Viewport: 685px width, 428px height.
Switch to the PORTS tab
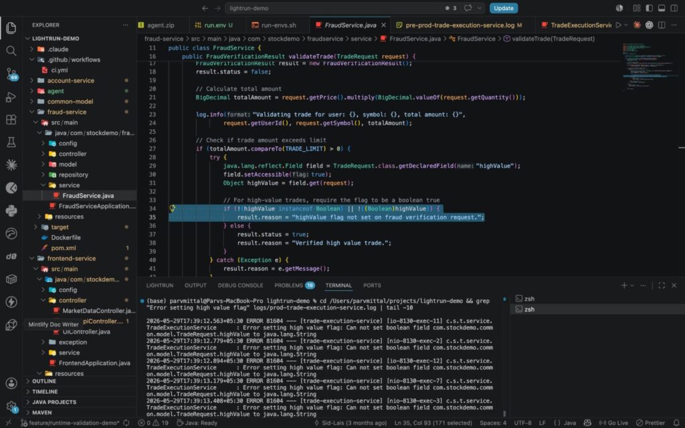point(372,285)
